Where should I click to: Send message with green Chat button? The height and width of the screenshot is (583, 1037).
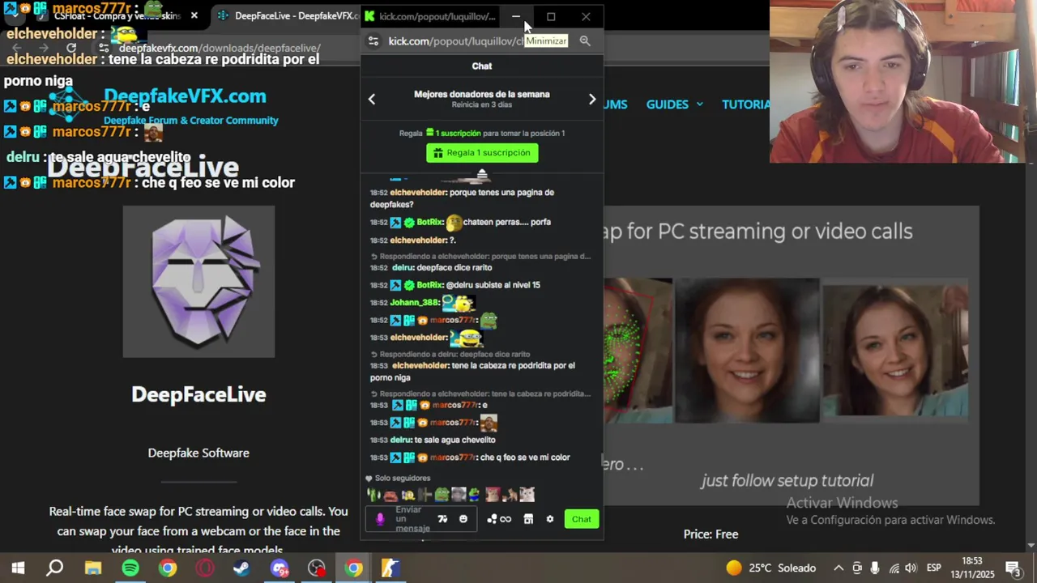(x=582, y=519)
